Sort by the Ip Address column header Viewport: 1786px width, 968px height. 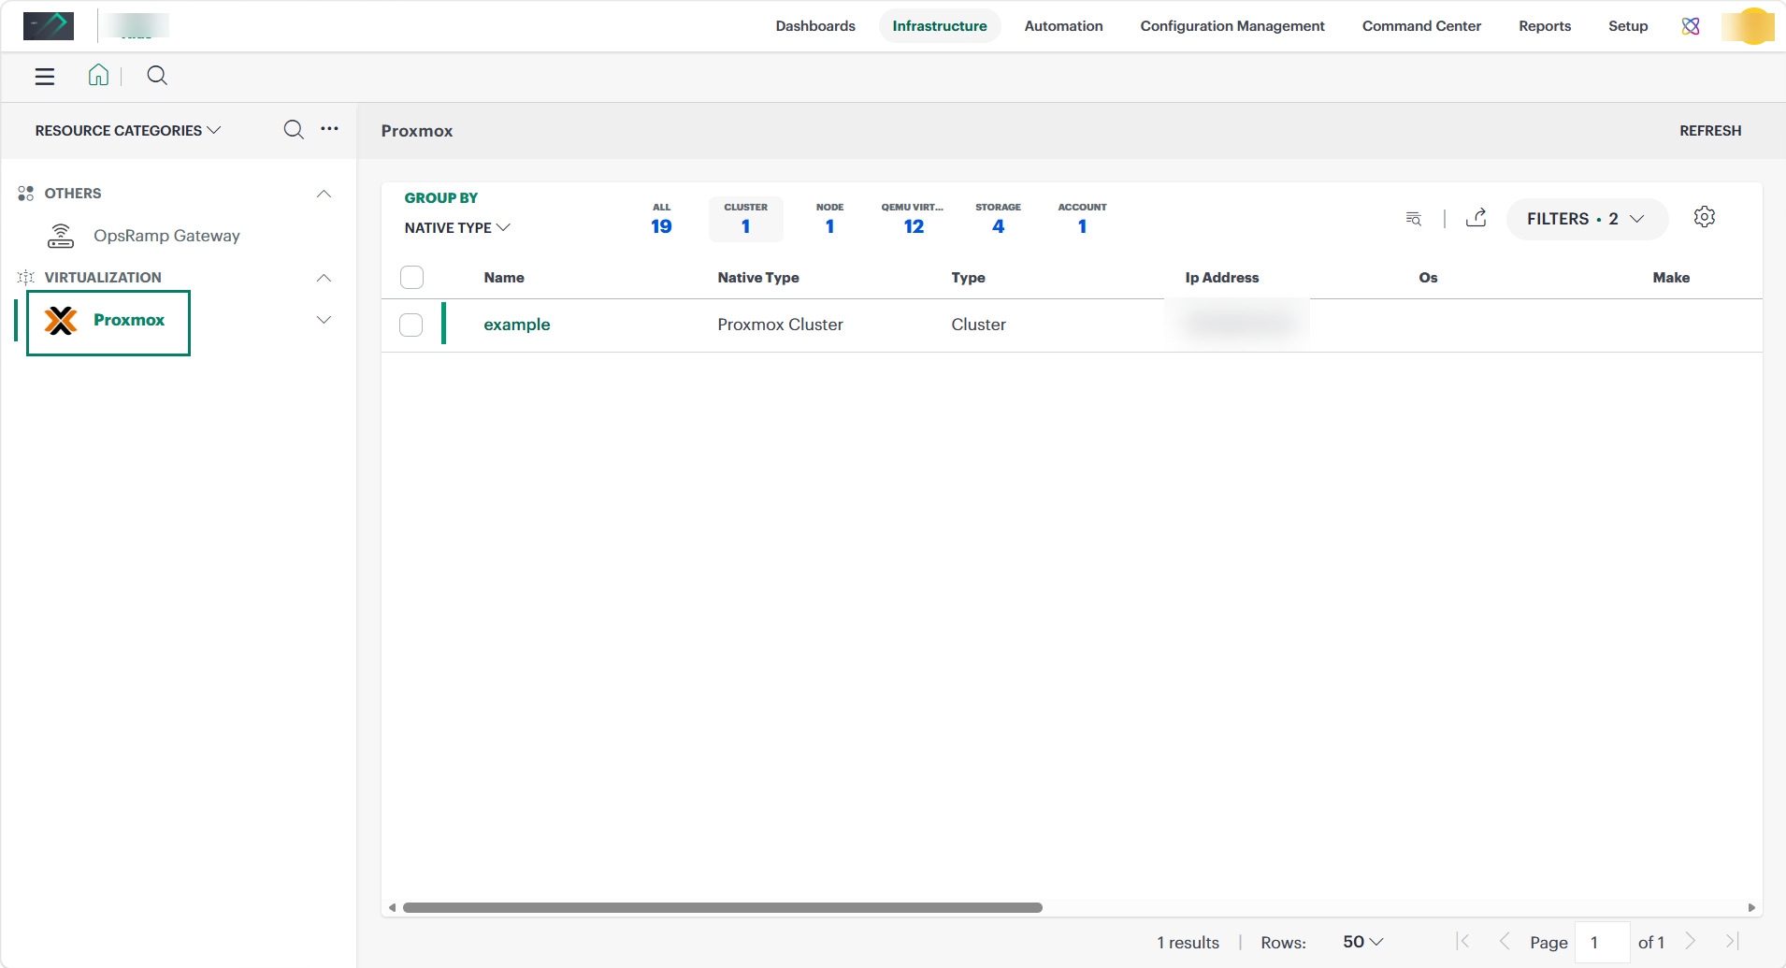point(1222,278)
